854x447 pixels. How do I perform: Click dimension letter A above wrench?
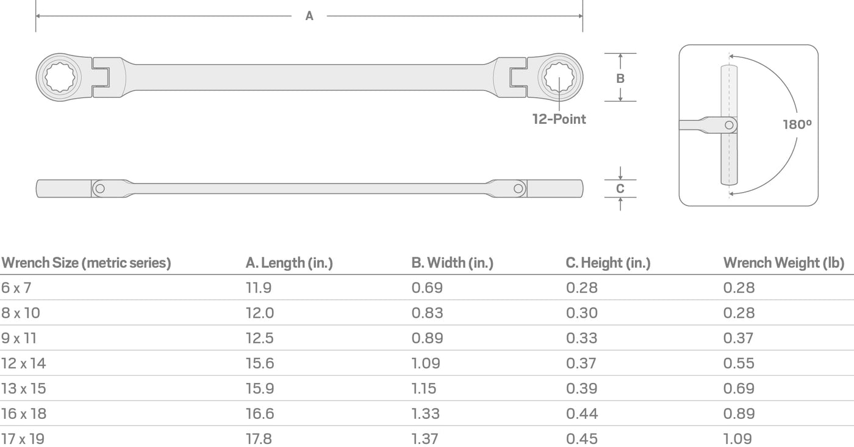point(309,16)
